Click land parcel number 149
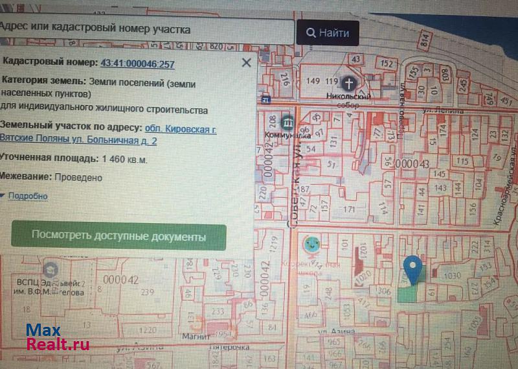 coord(313,81)
